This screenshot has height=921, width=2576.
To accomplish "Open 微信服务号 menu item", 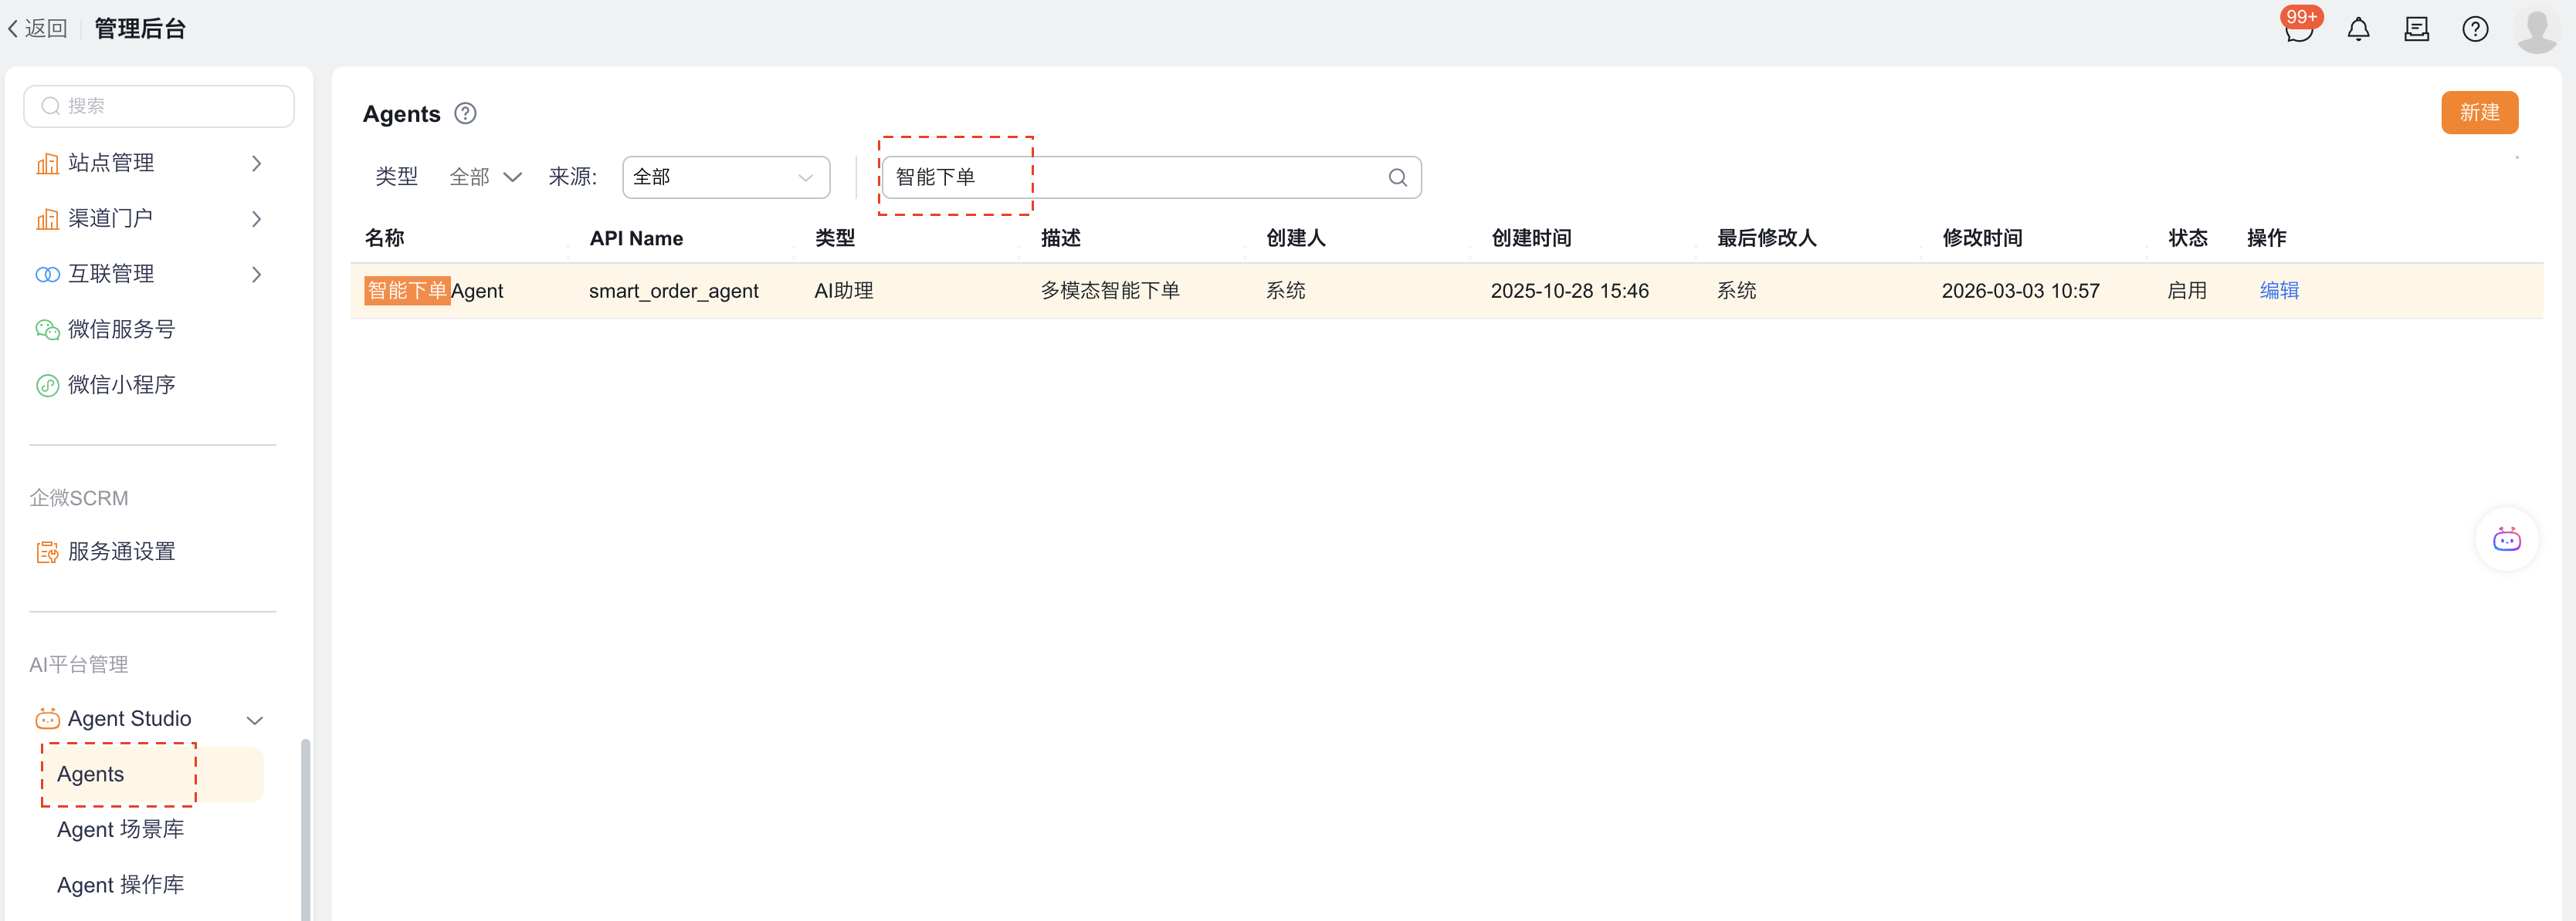I will (x=121, y=329).
